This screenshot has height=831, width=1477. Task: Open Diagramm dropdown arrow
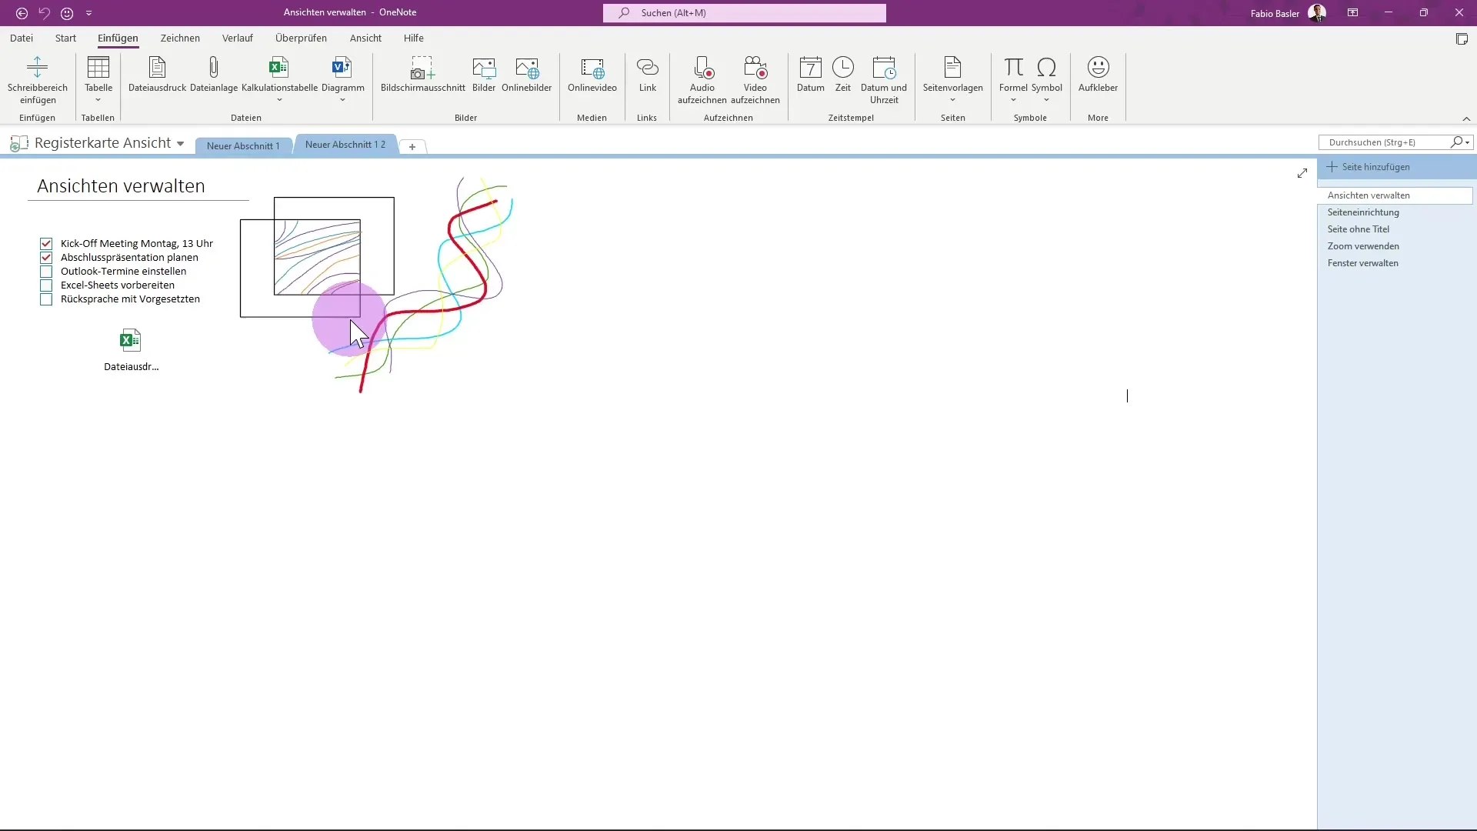coord(342,100)
